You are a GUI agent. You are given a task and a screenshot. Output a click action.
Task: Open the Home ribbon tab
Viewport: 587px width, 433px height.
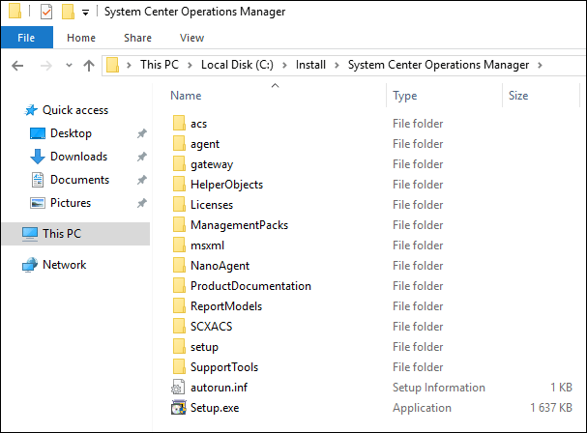pos(81,38)
